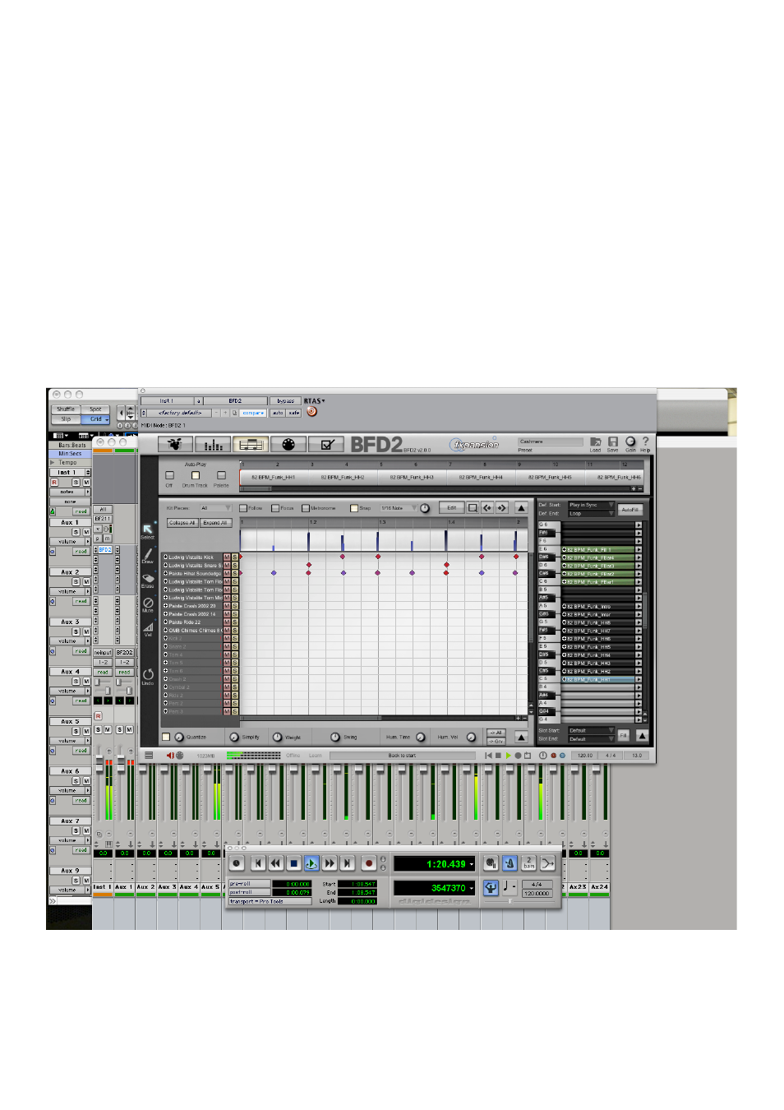Mute the Ludwig Vistalite Kick row
The height and width of the screenshot is (1110, 784).
click(227, 557)
